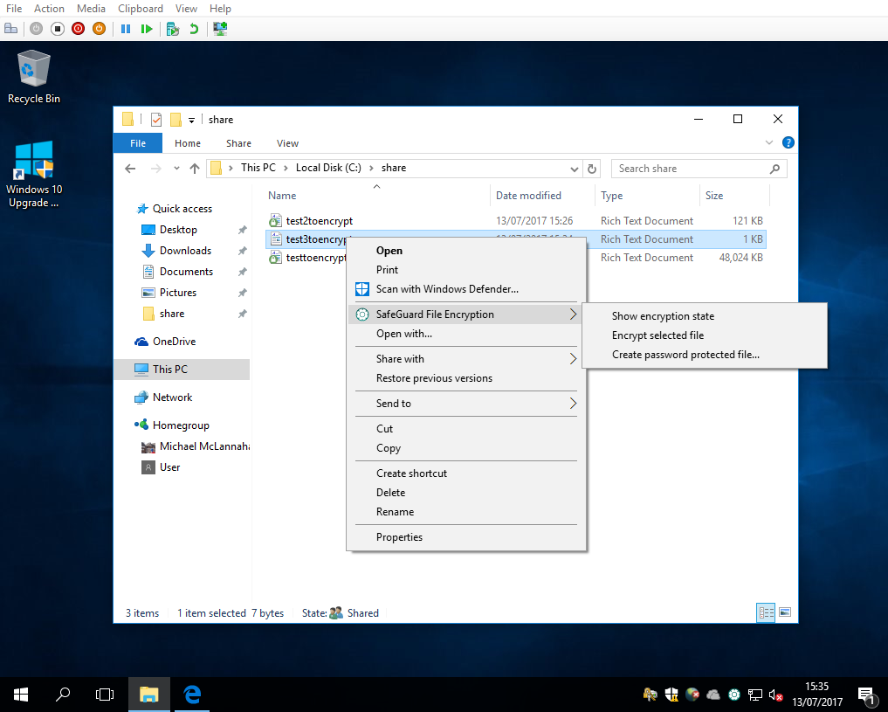This screenshot has width=888, height=712.
Task: Expand the ribbon with chevron
Action: pos(769,142)
